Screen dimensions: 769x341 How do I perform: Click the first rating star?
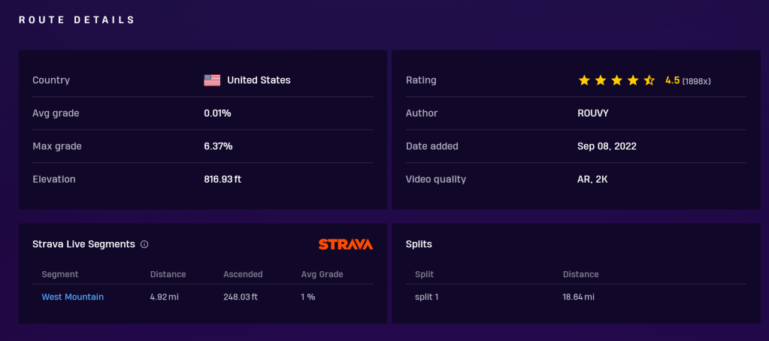(x=584, y=80)
